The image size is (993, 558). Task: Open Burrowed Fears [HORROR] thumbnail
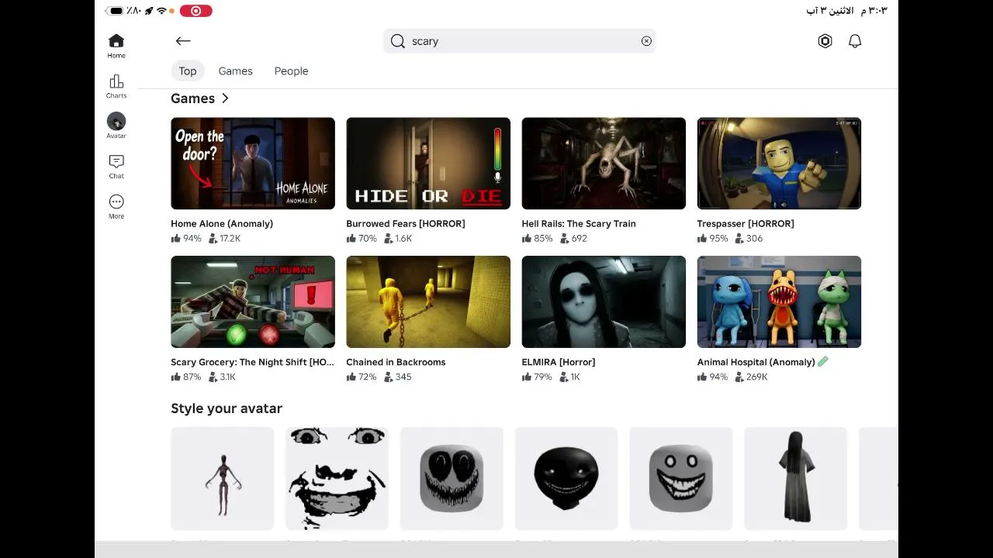pyautogui.click(x=428, y=164)
